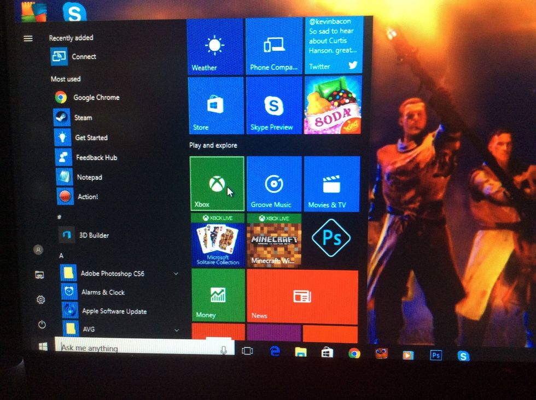Open the Store icon on the taskbar

click(x=327, y=352)
